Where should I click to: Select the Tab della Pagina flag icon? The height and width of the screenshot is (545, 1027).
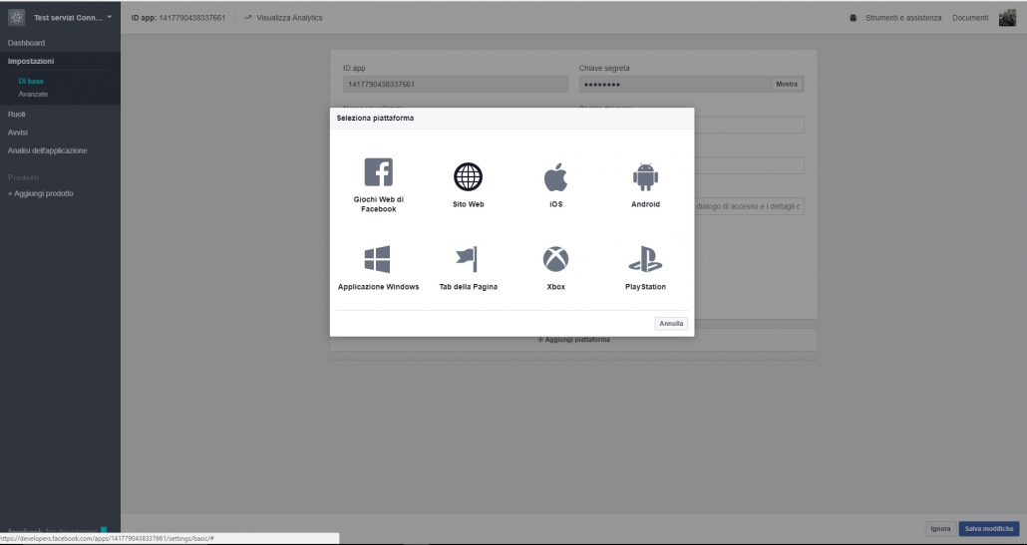[468, 259]
